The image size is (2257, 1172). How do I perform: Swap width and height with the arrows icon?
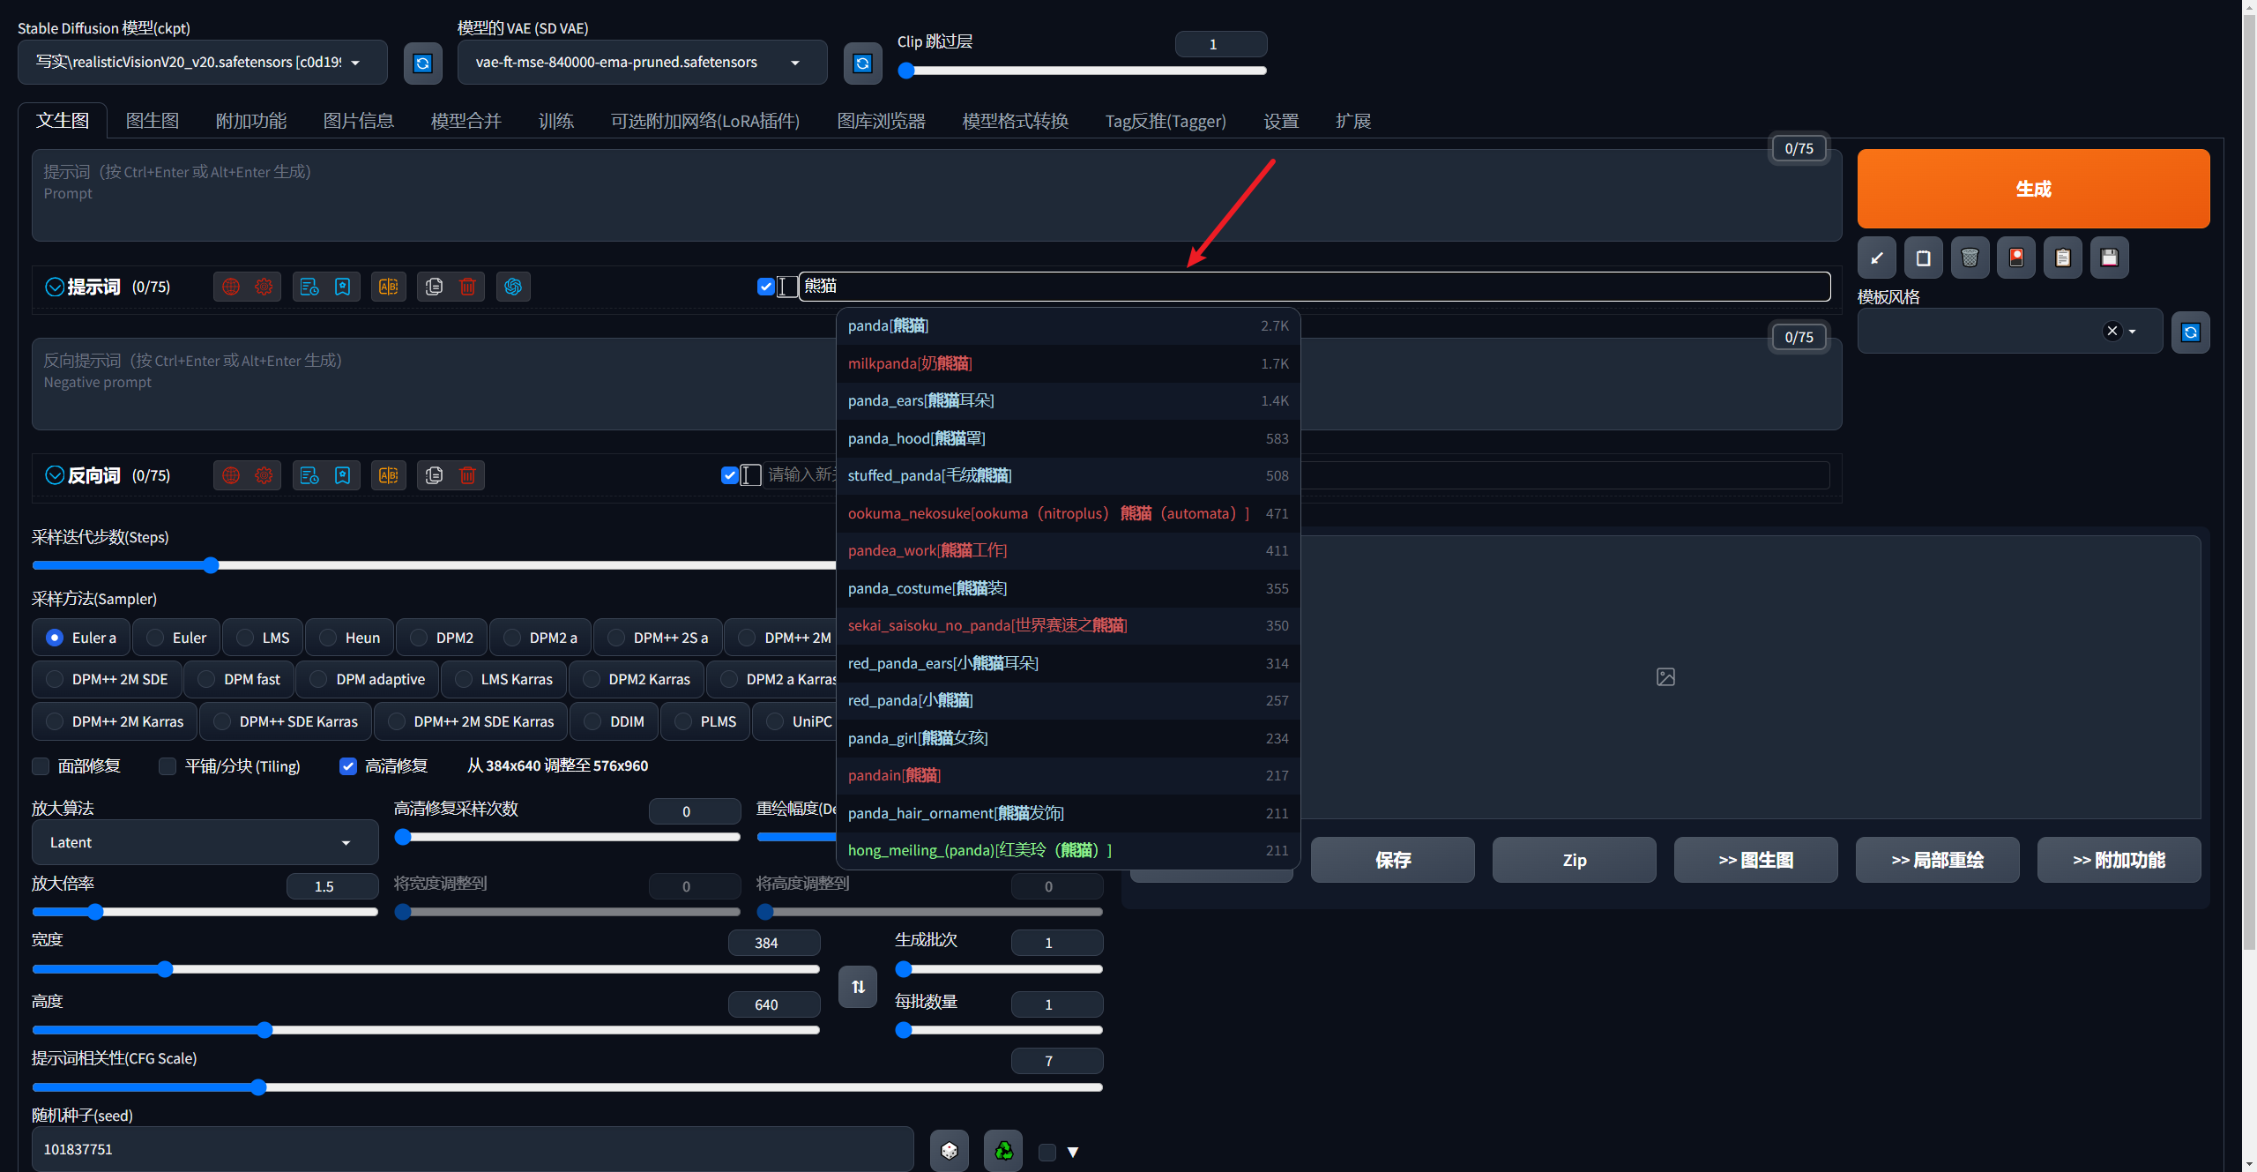click(x=857, y=987)
